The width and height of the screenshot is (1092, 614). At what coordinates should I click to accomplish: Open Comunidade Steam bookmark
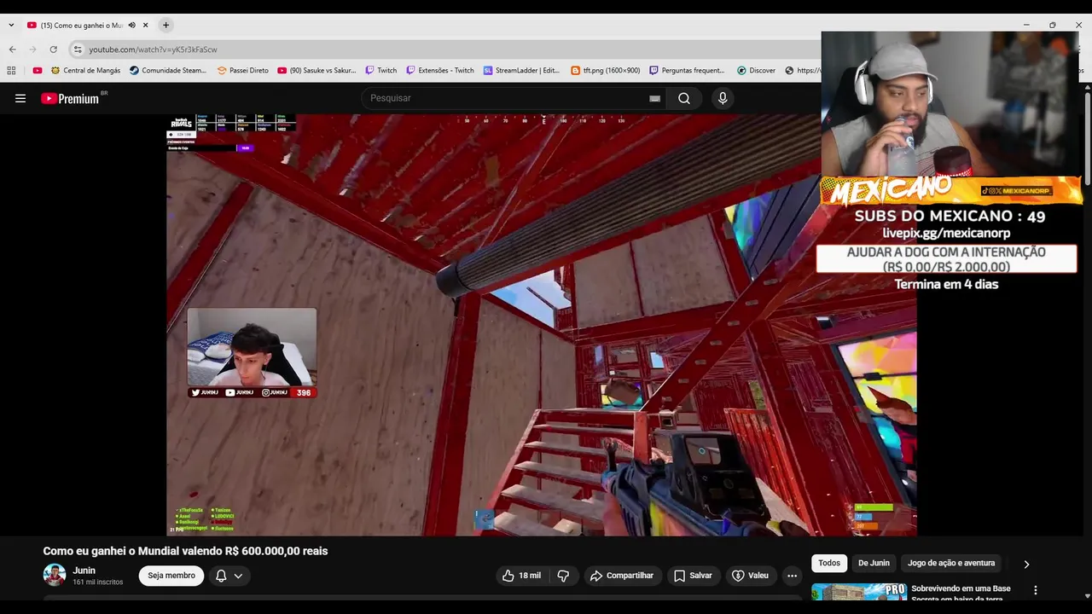tap(168, 71)
